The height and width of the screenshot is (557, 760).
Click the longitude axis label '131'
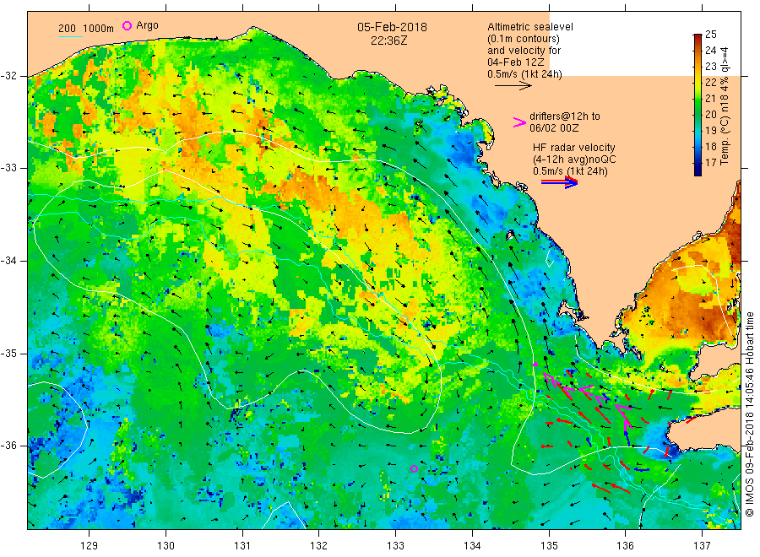click(x=242, y=546)
